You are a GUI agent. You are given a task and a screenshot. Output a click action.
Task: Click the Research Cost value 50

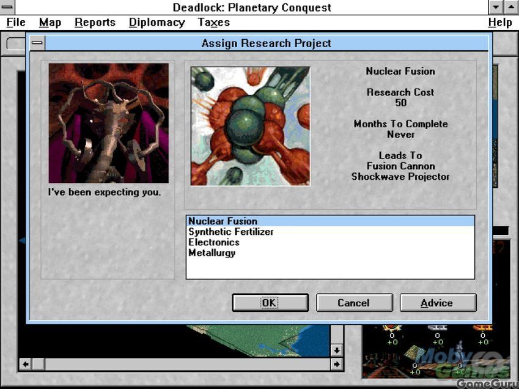coord(400,103)
